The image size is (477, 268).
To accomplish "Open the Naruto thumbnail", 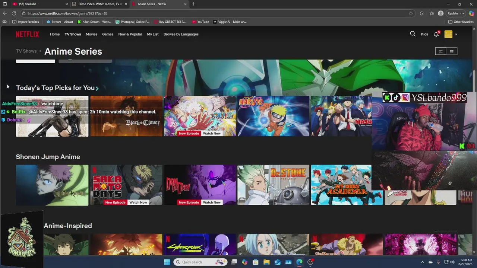I will pyautogui.click(x=274, y=116).
